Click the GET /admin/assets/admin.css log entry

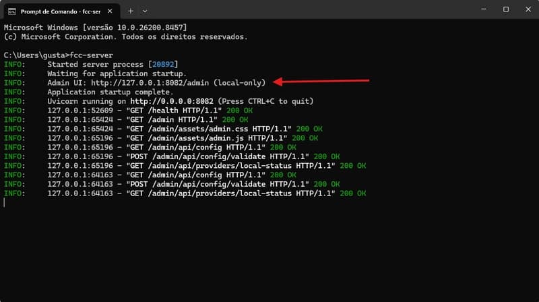pyautogui.click(x=163, y=129)
